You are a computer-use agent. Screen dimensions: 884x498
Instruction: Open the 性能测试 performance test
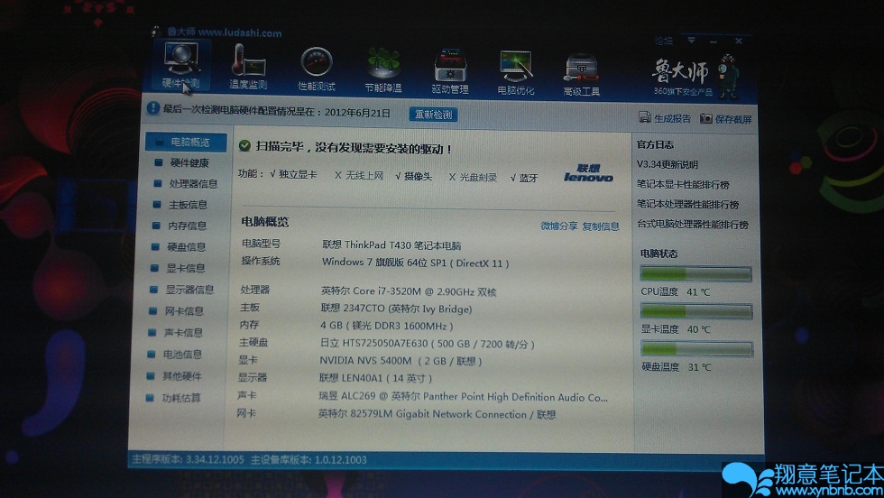point(317,69)
